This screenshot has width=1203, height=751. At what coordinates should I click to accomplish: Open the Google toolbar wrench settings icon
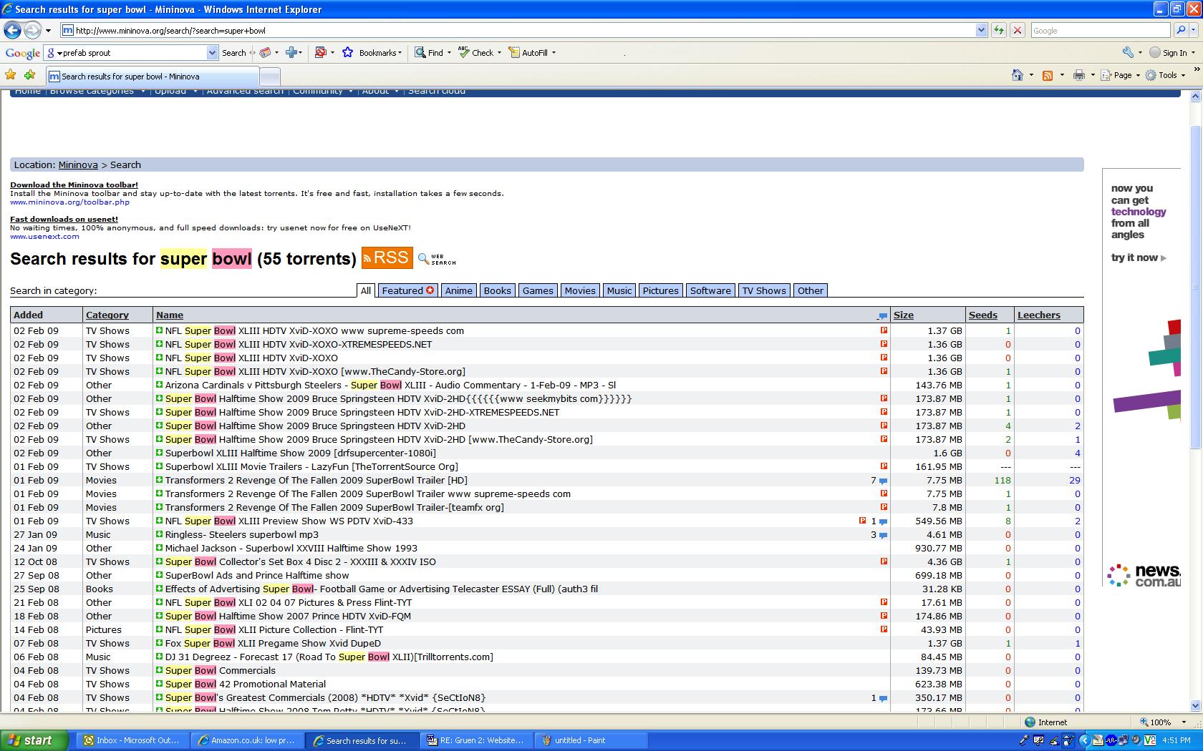pos(1128,52)
